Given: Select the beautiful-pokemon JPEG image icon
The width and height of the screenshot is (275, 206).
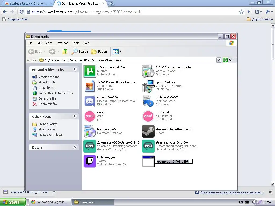Looking at the screenshot, I should tap(90, 86).
